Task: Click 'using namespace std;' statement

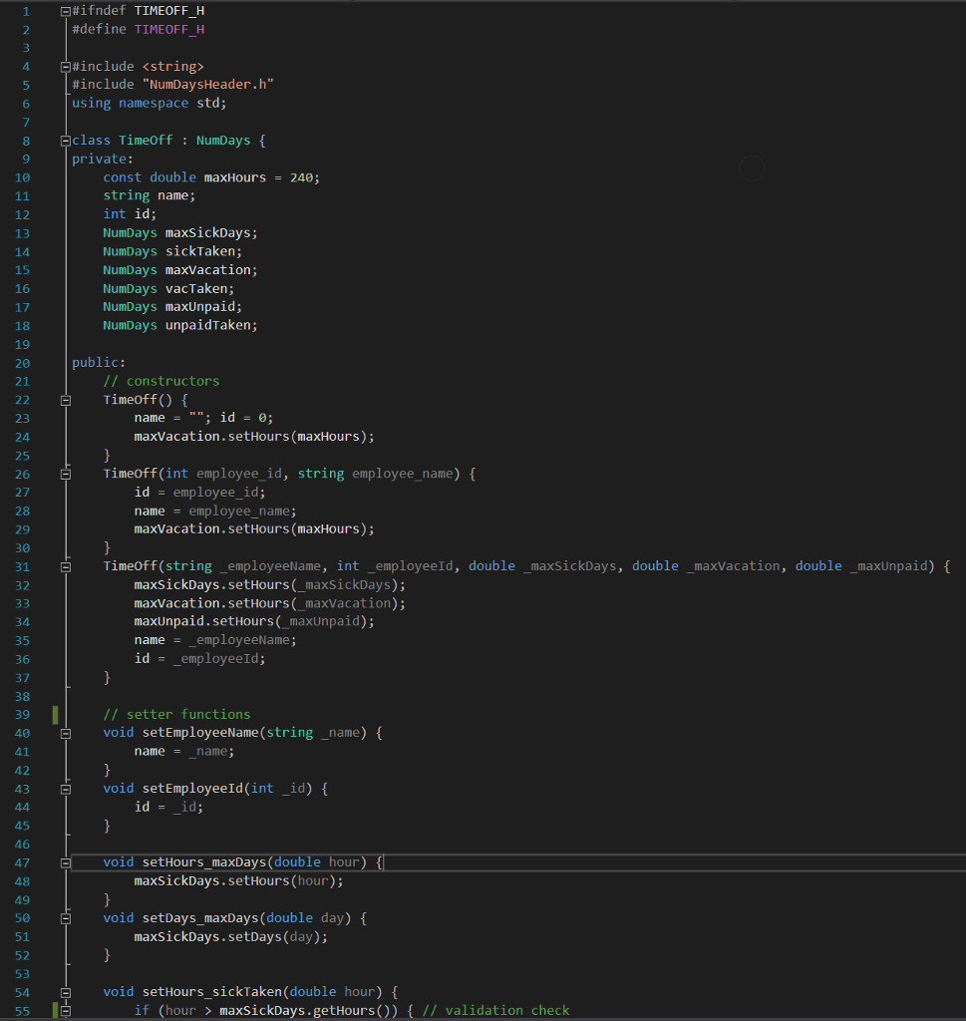Action: 150,103
